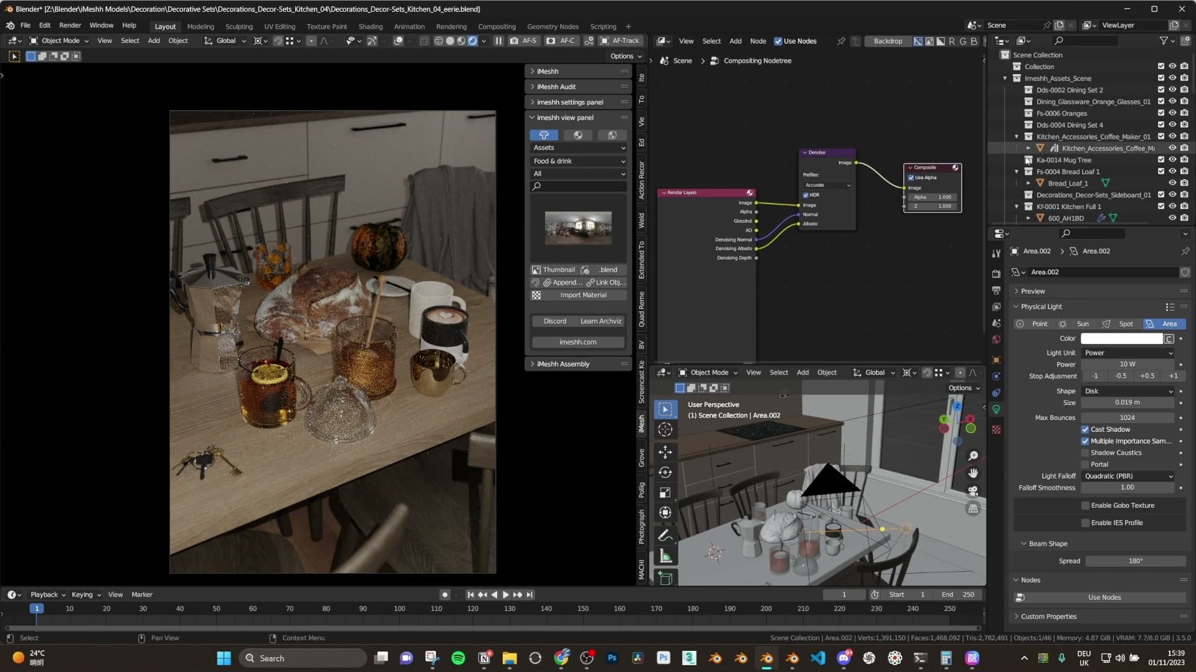Enable the Shadow Caustics checkbox

[x=1085, y=453]
